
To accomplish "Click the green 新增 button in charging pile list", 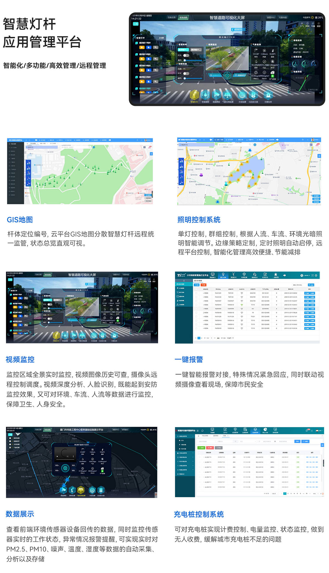I will (201, 447).
